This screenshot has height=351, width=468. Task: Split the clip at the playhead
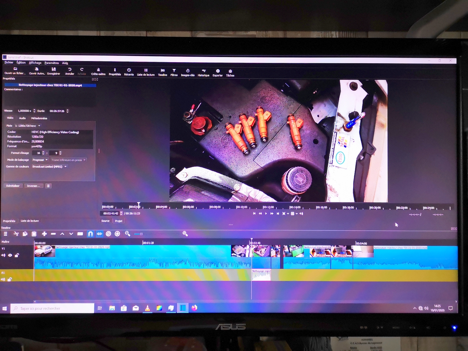coord(80,234)
